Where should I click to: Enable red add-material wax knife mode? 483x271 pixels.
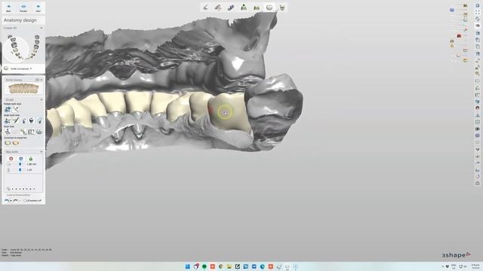pyautogui.click(x=11, y=159)
